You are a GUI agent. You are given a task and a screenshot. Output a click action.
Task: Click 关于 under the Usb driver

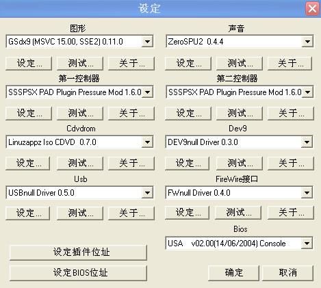coord(131,213)
